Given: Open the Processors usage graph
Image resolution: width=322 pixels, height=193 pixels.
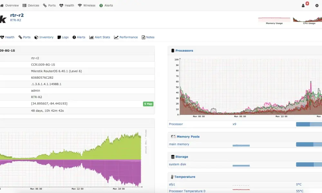Looking at the screenshot, I should 248,88.
